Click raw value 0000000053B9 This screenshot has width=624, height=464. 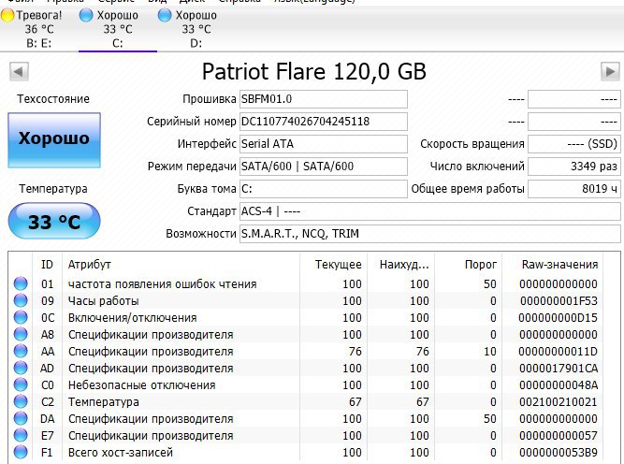[x=559, y=453]
